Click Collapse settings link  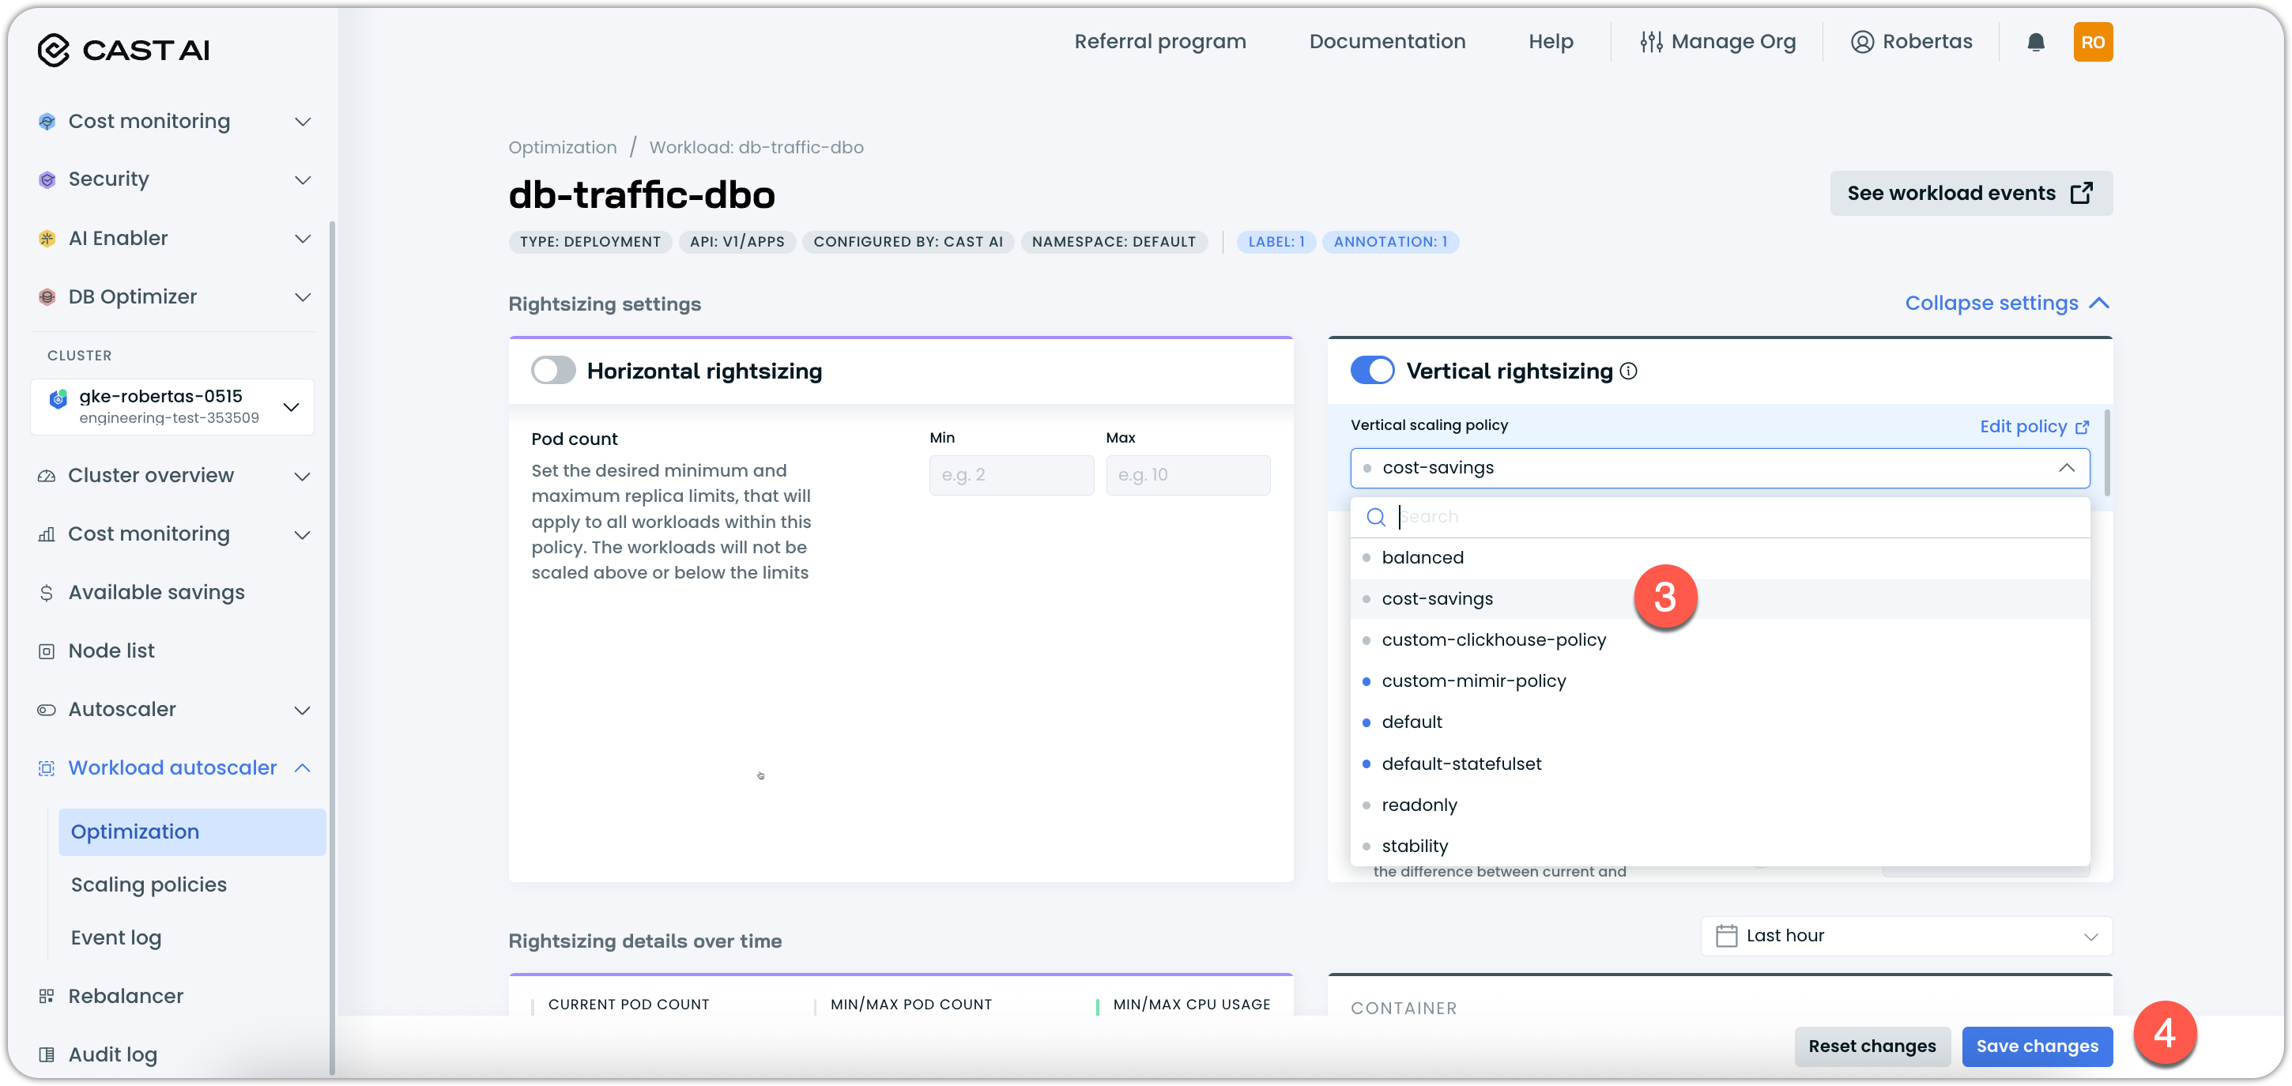[2007, 304]
